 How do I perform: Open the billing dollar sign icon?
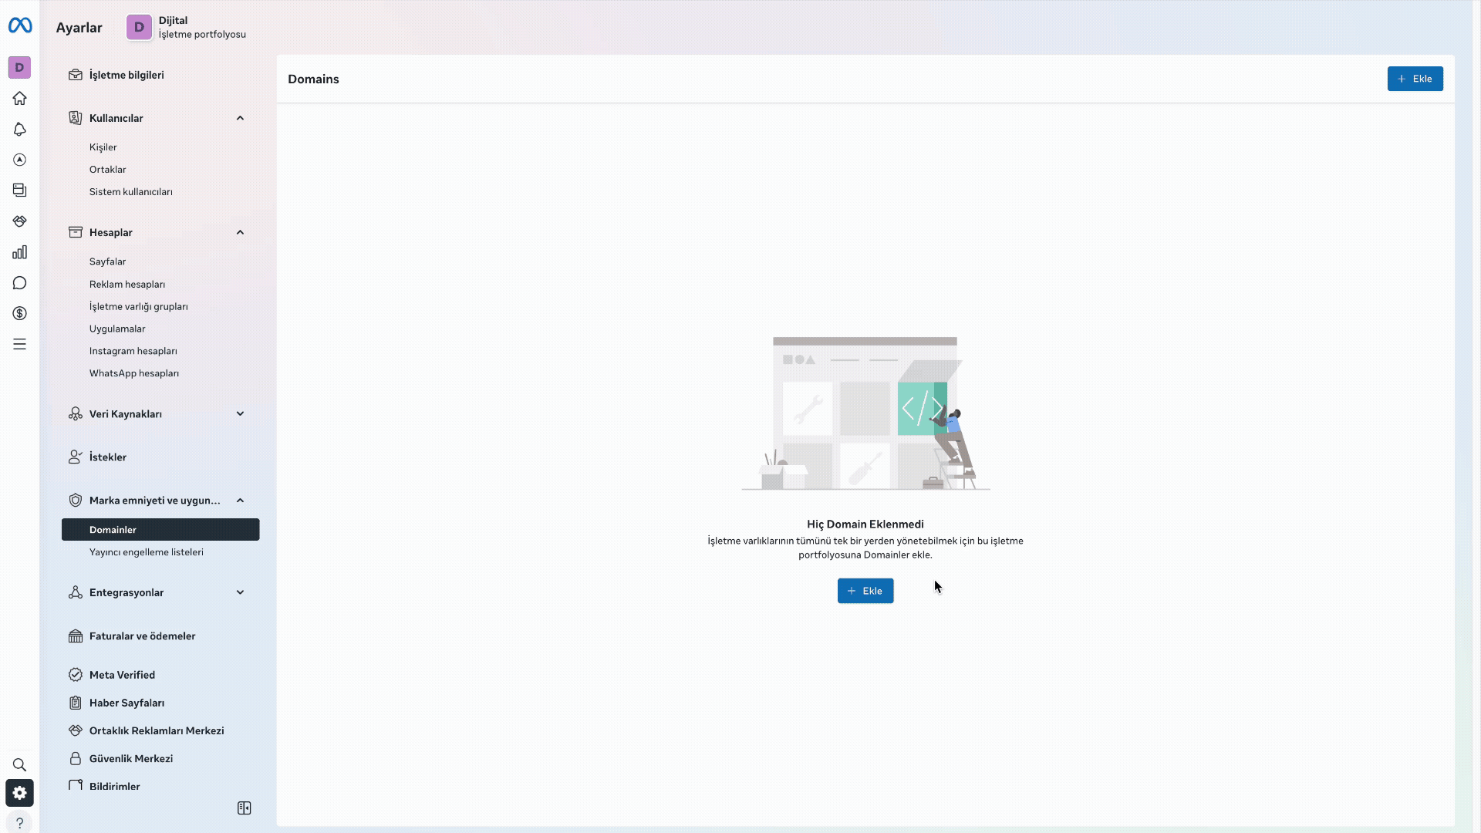[x=20, y=313]
